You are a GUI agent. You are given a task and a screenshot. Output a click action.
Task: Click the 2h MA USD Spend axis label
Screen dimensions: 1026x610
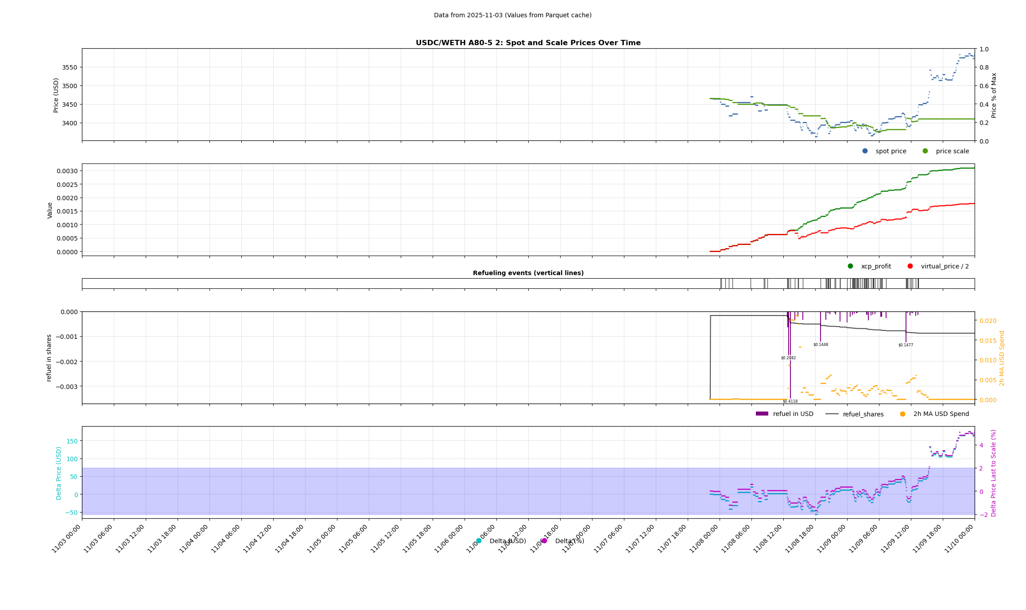click(x=1002, y=358)
